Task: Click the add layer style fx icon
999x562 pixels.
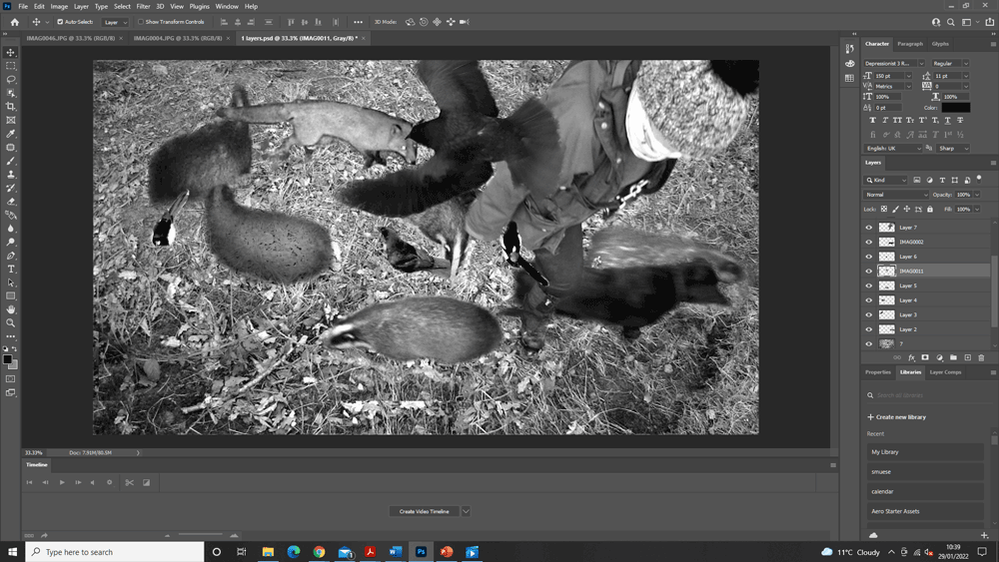Action: click(911, 357)
